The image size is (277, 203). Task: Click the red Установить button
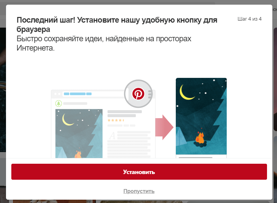point(139,172)
